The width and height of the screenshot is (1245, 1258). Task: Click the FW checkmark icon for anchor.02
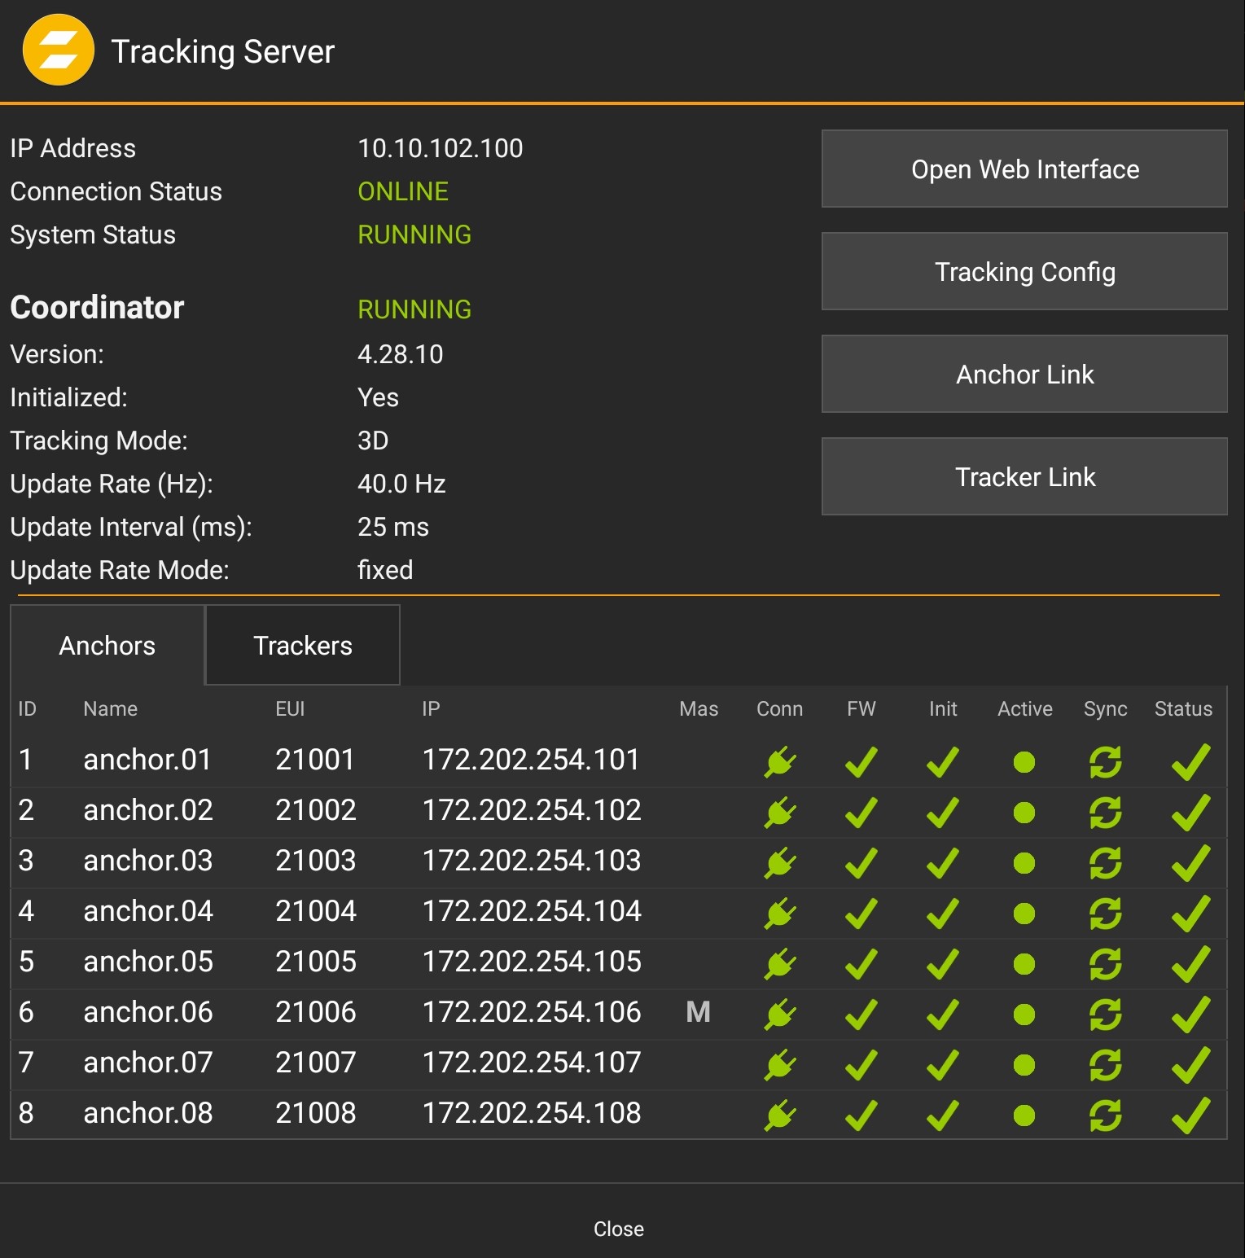click(861, 811)
